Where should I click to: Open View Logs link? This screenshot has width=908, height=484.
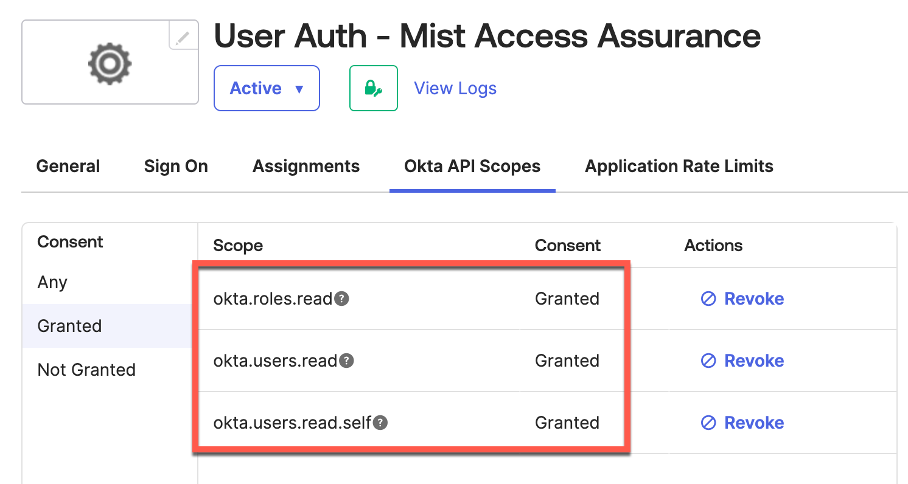[x=455, y=88]
